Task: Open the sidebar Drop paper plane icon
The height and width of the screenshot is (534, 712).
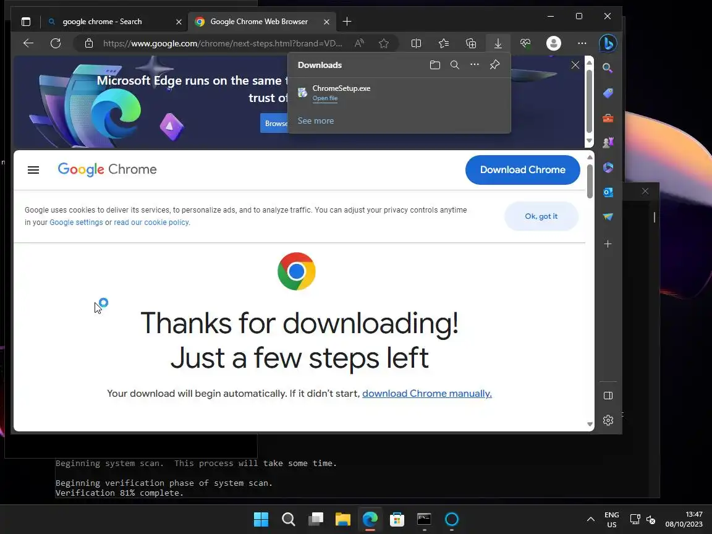Action: pos(608,217)
